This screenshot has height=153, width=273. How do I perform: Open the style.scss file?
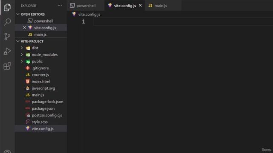(41, 122)
